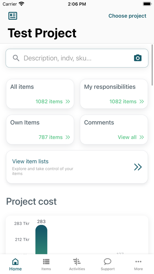Click double chevron next to View all
The width and height of the screenshot is (154, 274).
141,137
